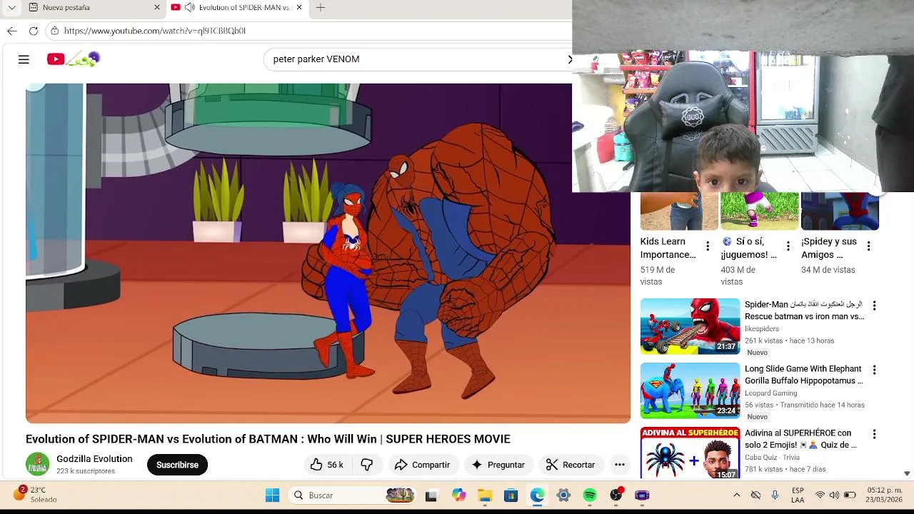
Task: Open the ESP LAA language switcher
Action: click(x=798, y=495)
